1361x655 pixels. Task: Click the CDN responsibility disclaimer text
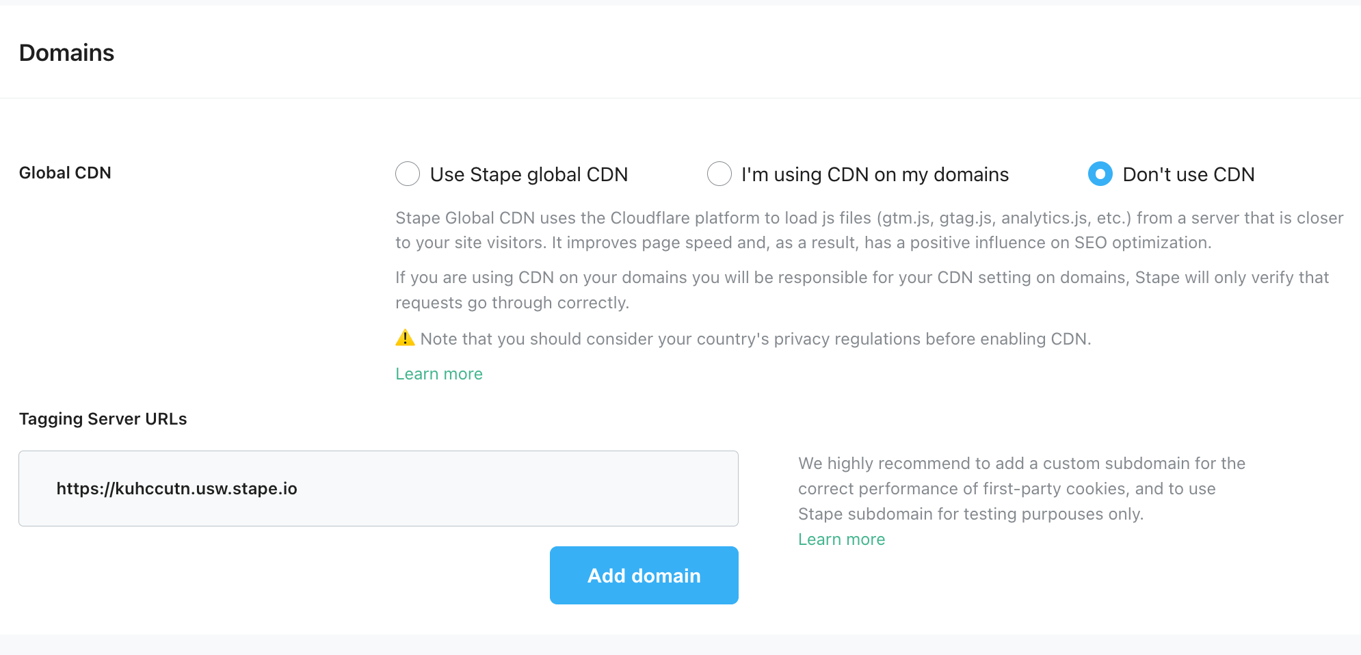(x=862, y=289)
